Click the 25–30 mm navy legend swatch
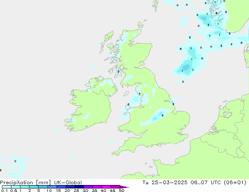249x192 pixels. pyautogui.click(x=79, y=187)
